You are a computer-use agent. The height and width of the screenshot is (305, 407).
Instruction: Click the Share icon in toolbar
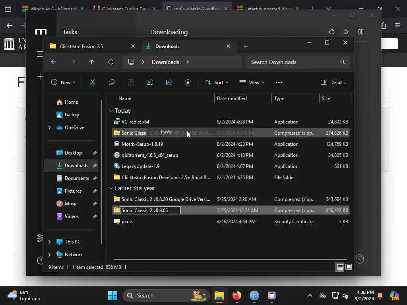[169, 83]
